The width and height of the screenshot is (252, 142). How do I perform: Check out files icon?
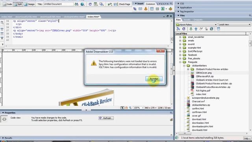tap(201, 29)
